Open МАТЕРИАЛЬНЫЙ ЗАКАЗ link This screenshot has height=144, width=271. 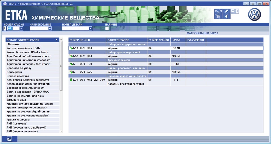pyautogui.click(x=202, y=33)
